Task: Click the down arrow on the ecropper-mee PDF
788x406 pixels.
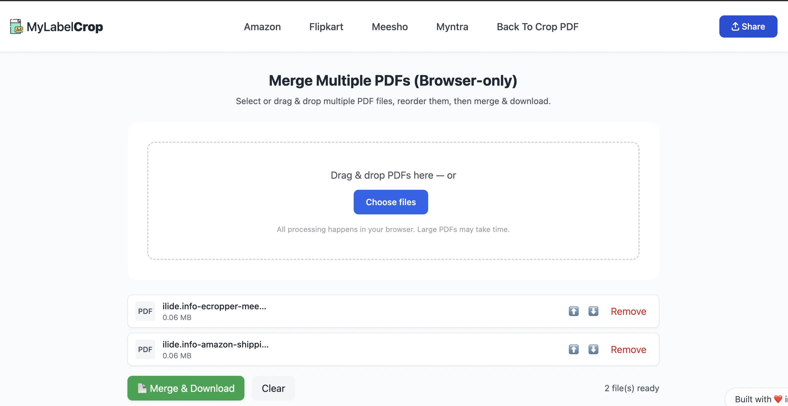Action: [x=593, y=311]
